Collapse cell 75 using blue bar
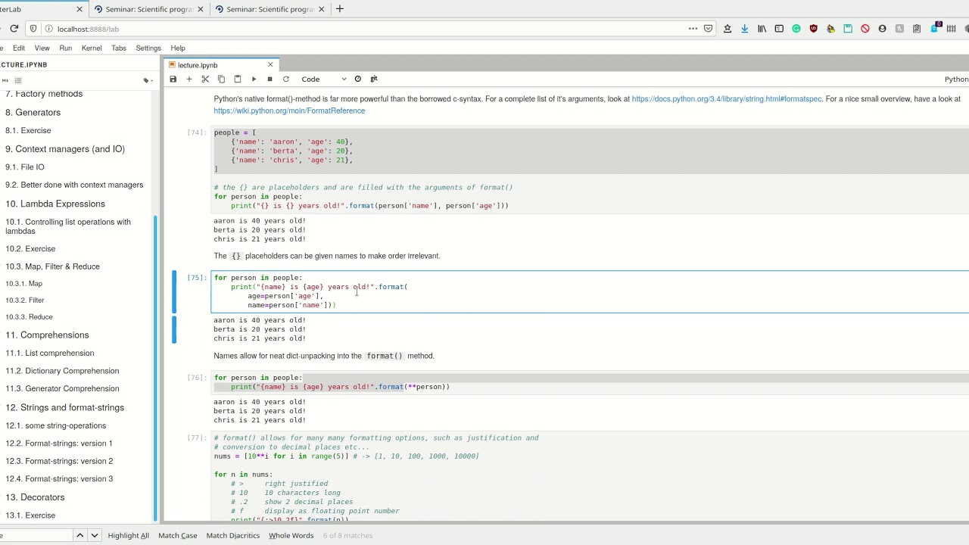 [174, 291]
